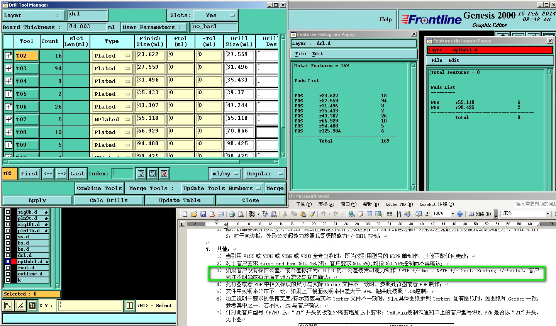
Task: Open the 工具(T) menu in Word
Action: tap(303, 204)
